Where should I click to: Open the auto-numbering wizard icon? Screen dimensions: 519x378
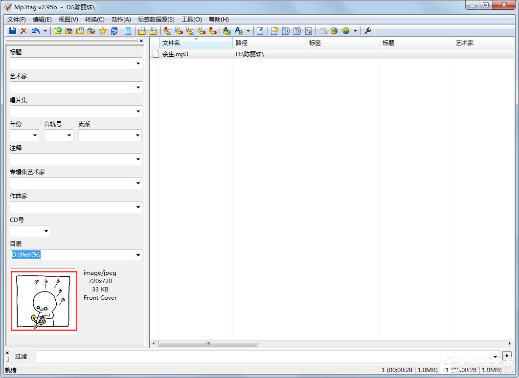click(309, 31)
